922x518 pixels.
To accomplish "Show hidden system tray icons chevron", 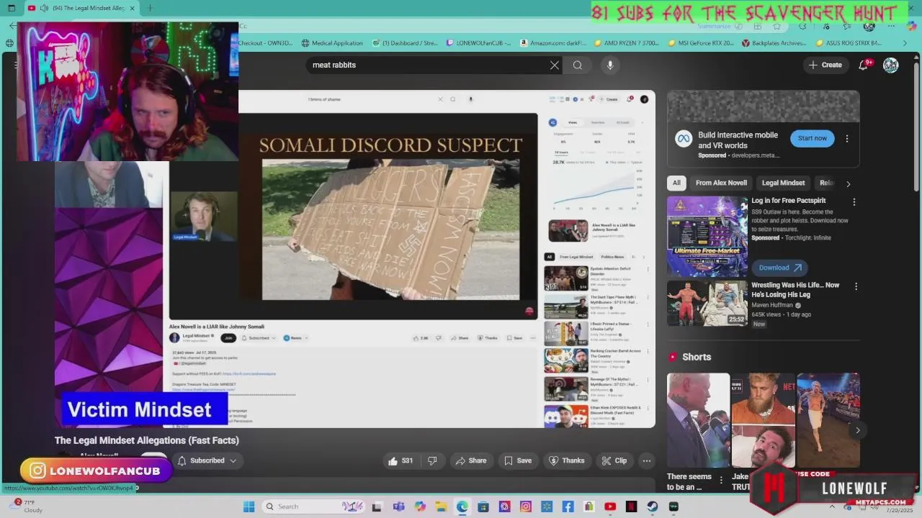I will [832, 506].
